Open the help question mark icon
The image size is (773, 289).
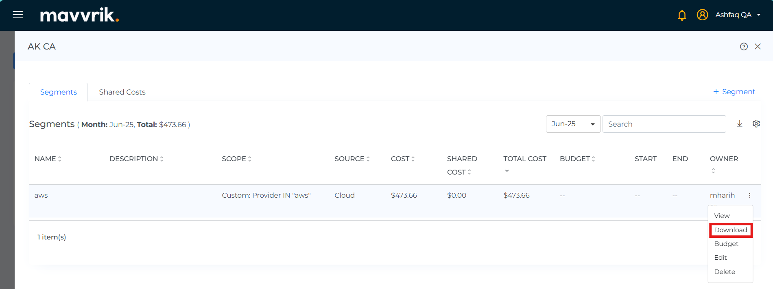point(744,47)
